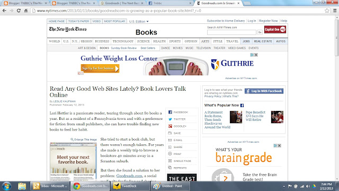Click the browser address bar
The height and width of the screenshot is (191, 339).
coord(177,11)
